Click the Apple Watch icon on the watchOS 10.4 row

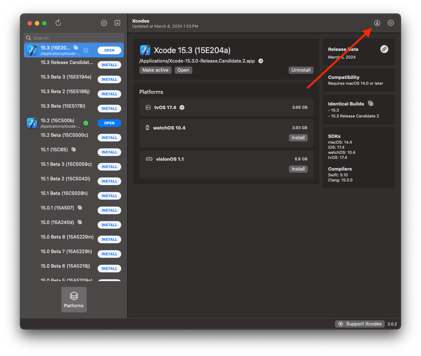click(x=147, y=128)
